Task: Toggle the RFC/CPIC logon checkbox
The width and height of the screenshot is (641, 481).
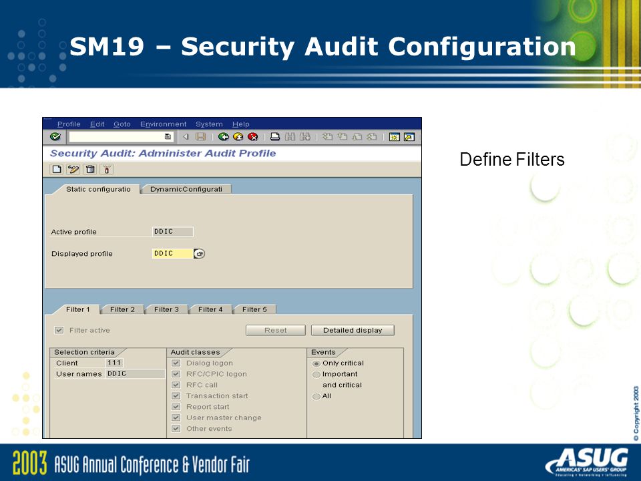Action: point(176,374)
